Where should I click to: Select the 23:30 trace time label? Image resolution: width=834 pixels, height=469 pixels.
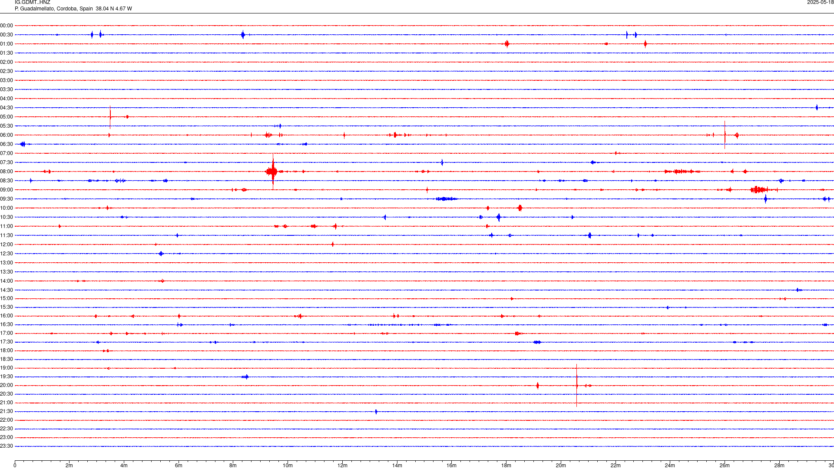(7, 446)
